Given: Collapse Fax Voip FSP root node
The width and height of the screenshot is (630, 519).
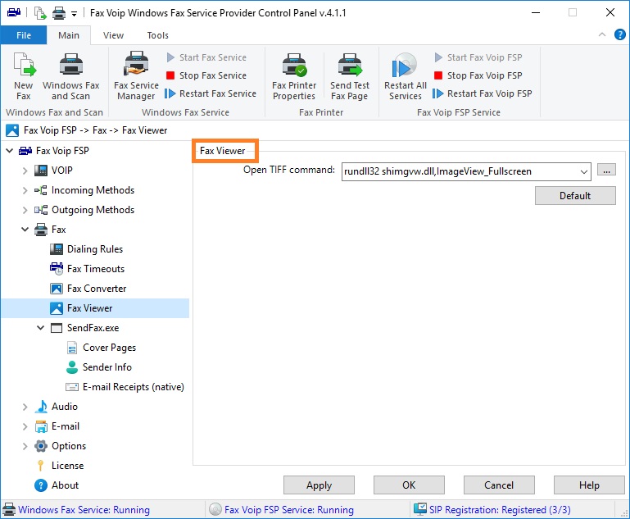Looking at the screenshot, I should [9, 151].
